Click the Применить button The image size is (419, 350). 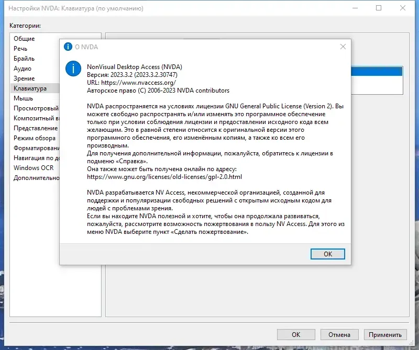coord(385,334)
